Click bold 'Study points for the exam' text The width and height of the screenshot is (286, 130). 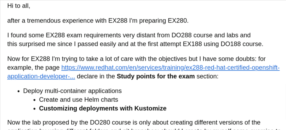tap(156, 77)
